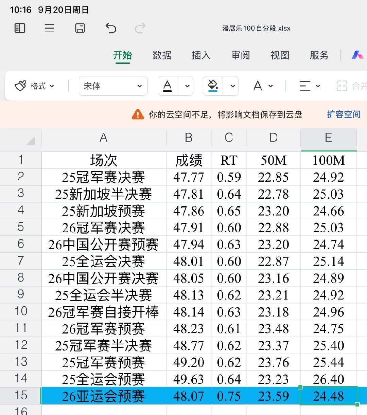Image resolution: width=367 pixels, height=415 pixels.
Task: Click the selection handle below cell 24.48
Action: [357, 404]
